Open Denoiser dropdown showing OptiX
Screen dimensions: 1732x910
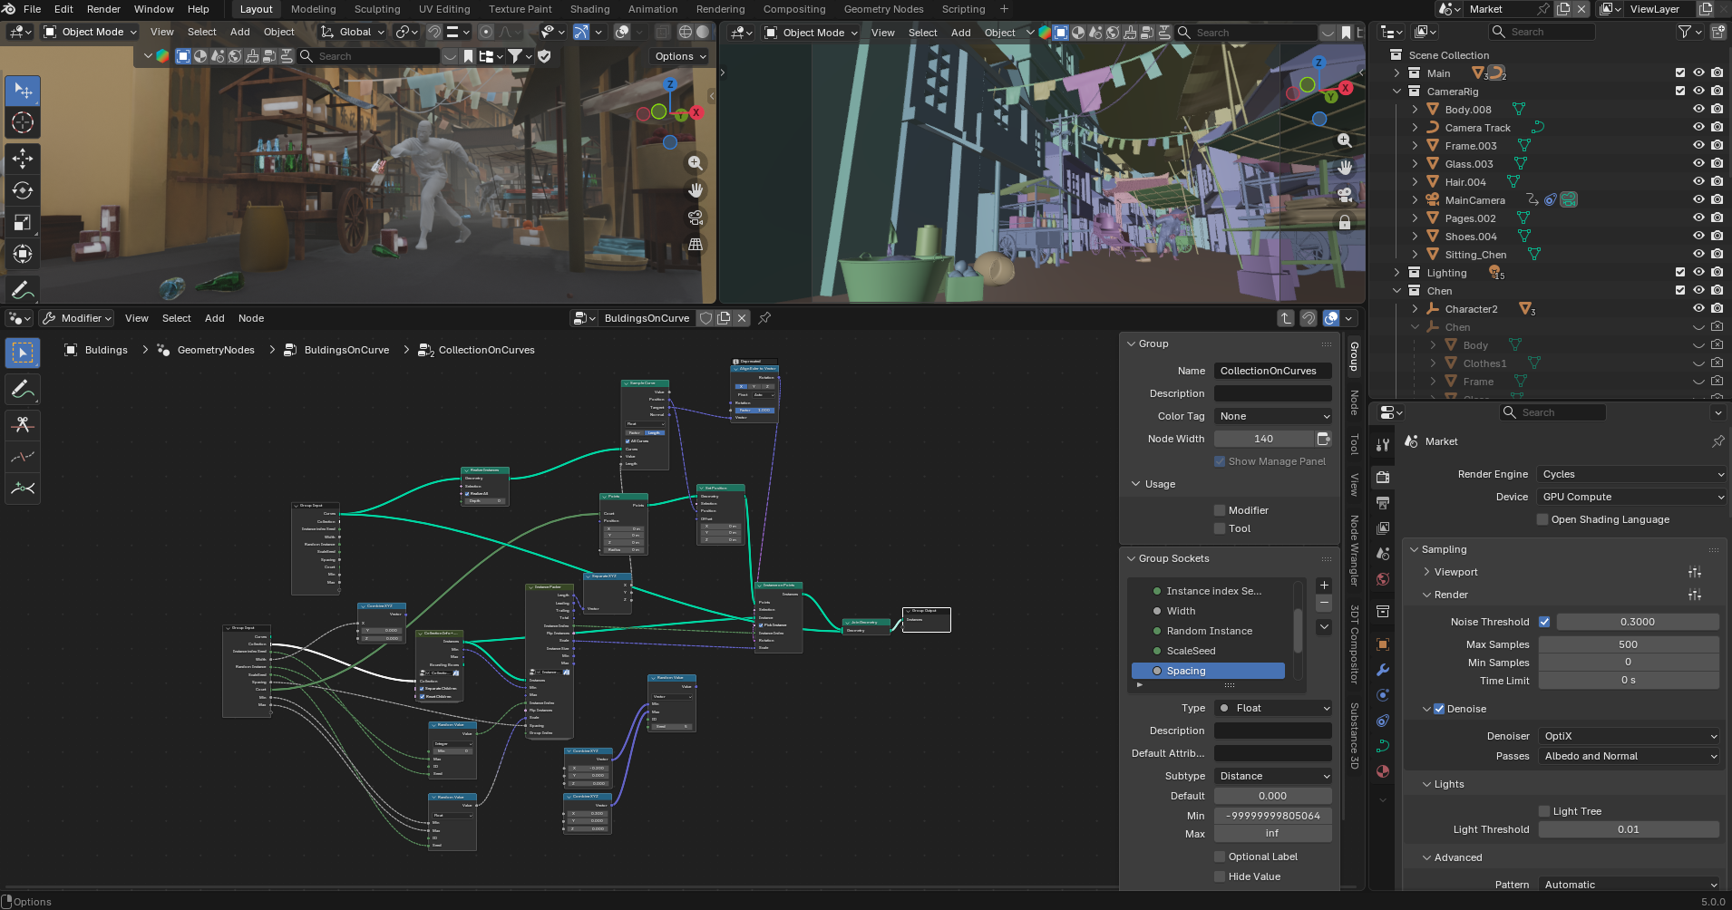(x=1630, y=736)
